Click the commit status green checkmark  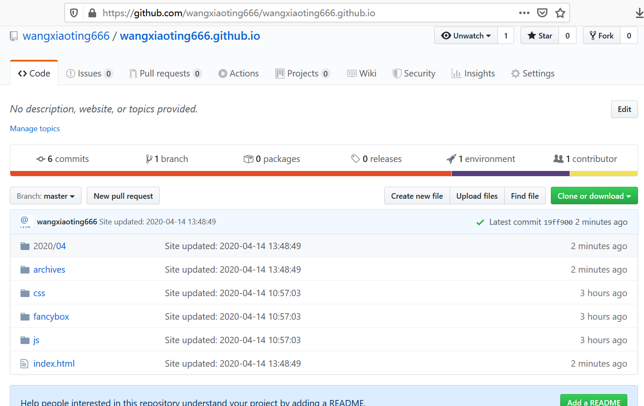pos(480,222)
